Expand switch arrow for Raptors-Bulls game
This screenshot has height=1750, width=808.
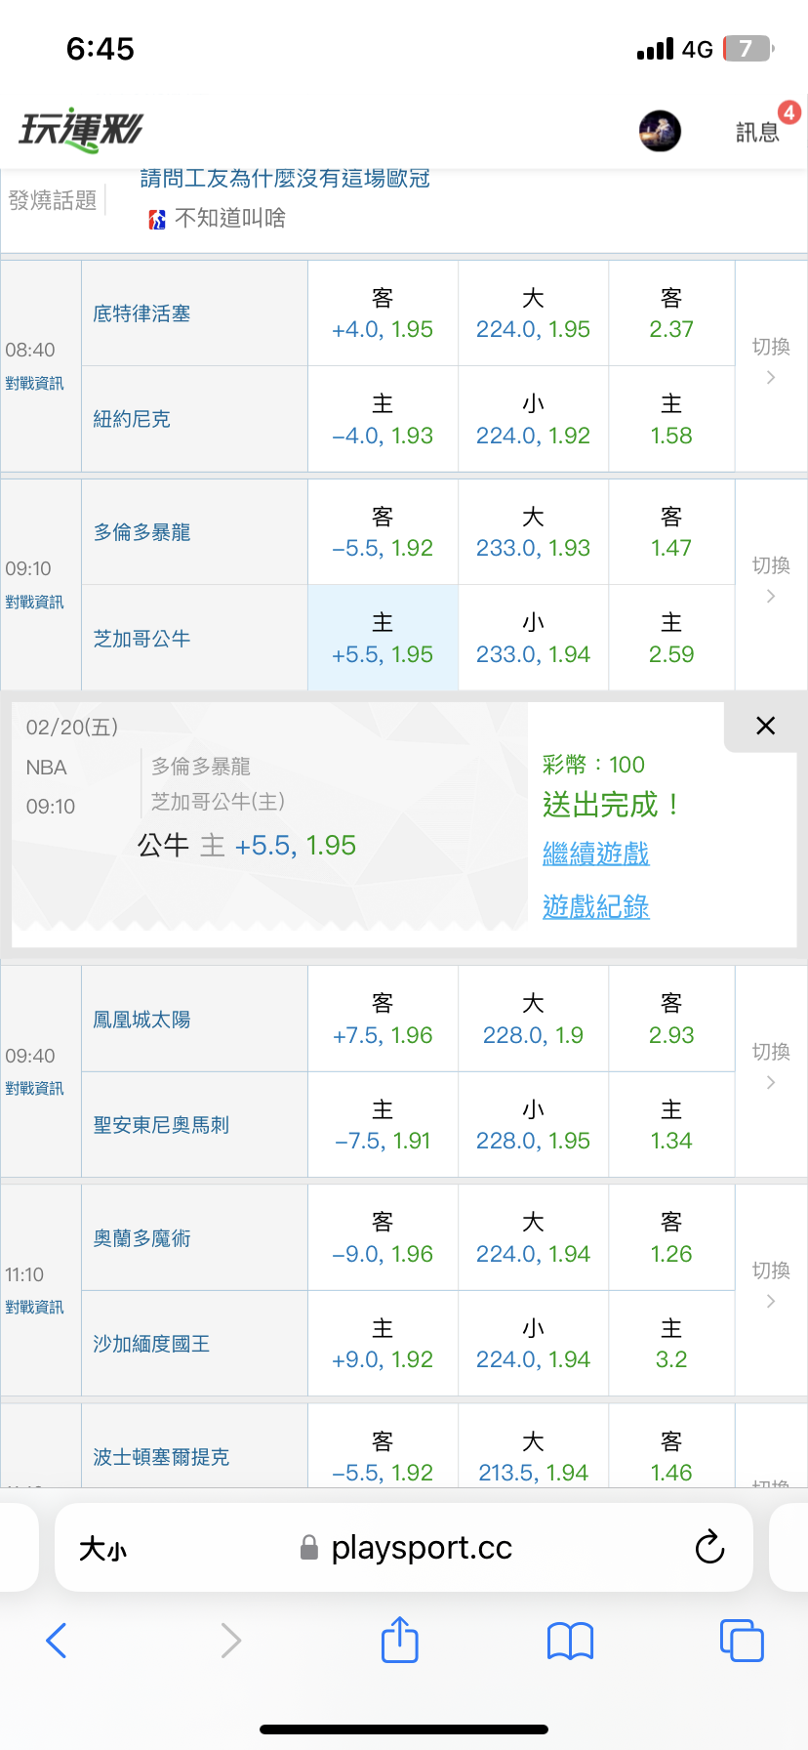coord(771,580)
